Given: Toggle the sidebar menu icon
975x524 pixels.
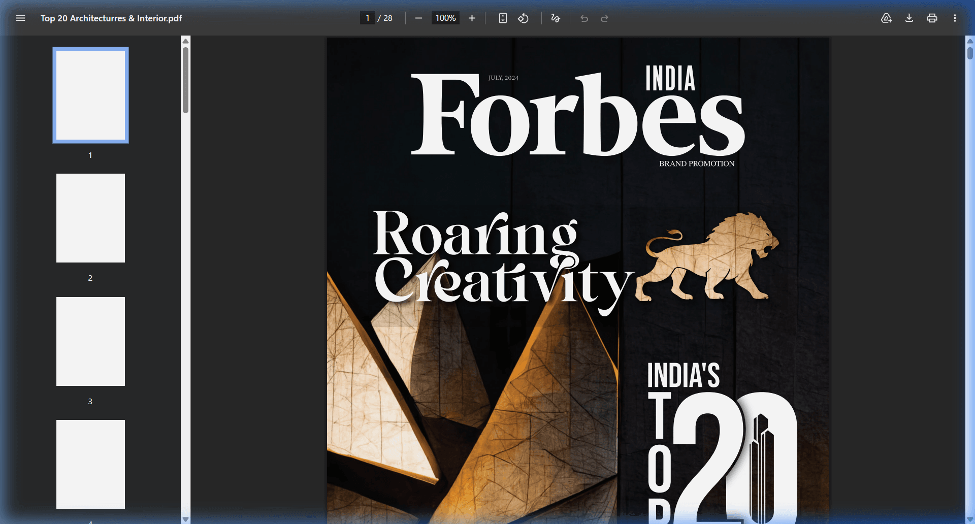Looking at the screenshot, I should [20, 18].
